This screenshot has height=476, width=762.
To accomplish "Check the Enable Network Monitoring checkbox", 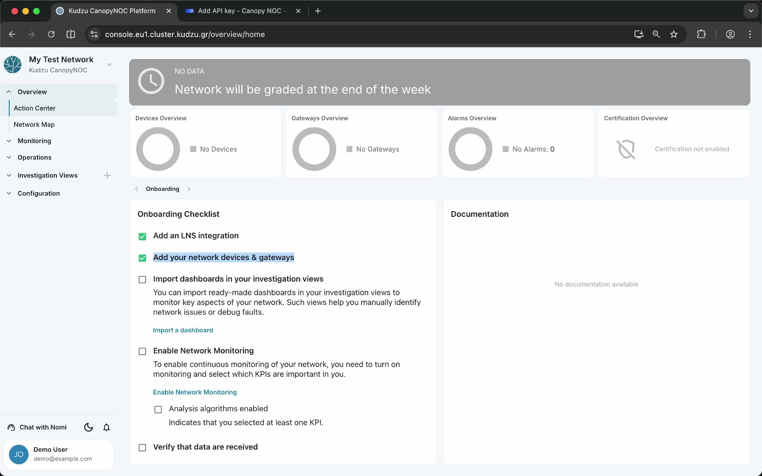I will pos(142,351).
